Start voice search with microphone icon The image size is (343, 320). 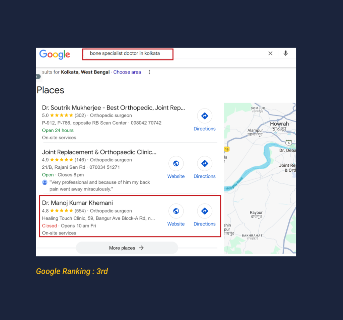(285, 53)
